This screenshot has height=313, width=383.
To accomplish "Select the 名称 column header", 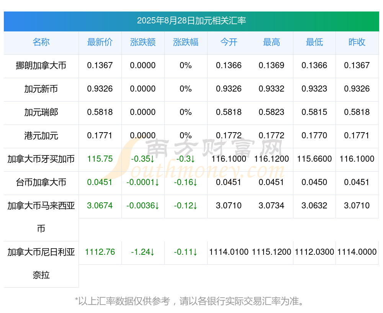I will click(41, 42).
